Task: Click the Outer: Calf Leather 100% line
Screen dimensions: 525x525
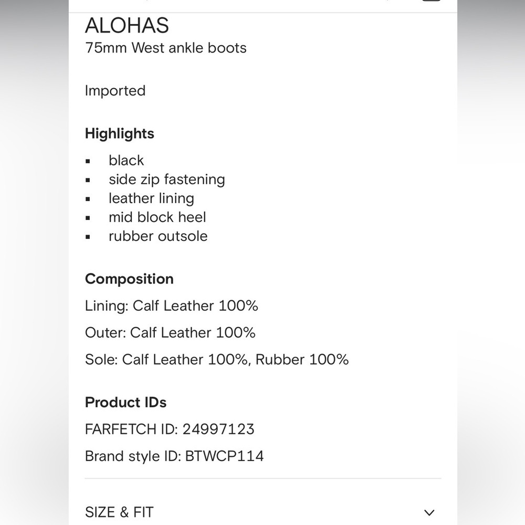Action: pos(170,332)
